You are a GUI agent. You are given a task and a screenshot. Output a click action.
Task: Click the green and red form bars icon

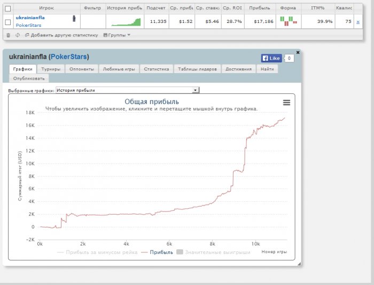[289, 21]
